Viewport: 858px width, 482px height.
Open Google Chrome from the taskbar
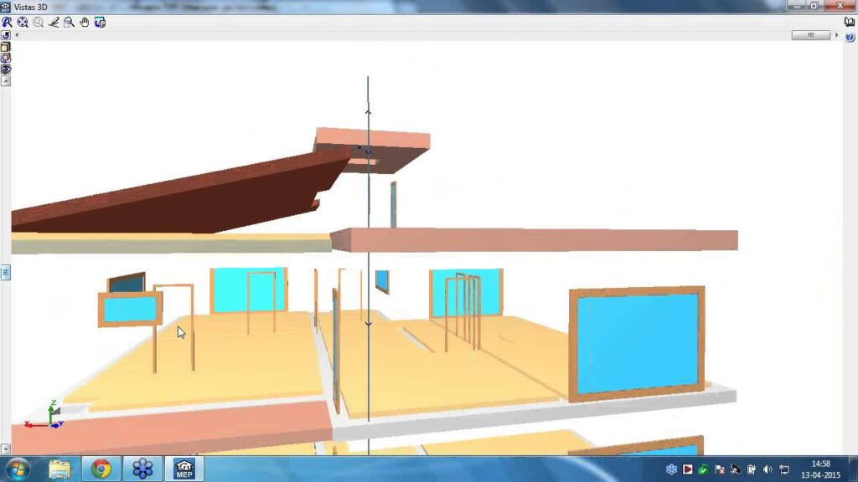[x=101, y=469]
